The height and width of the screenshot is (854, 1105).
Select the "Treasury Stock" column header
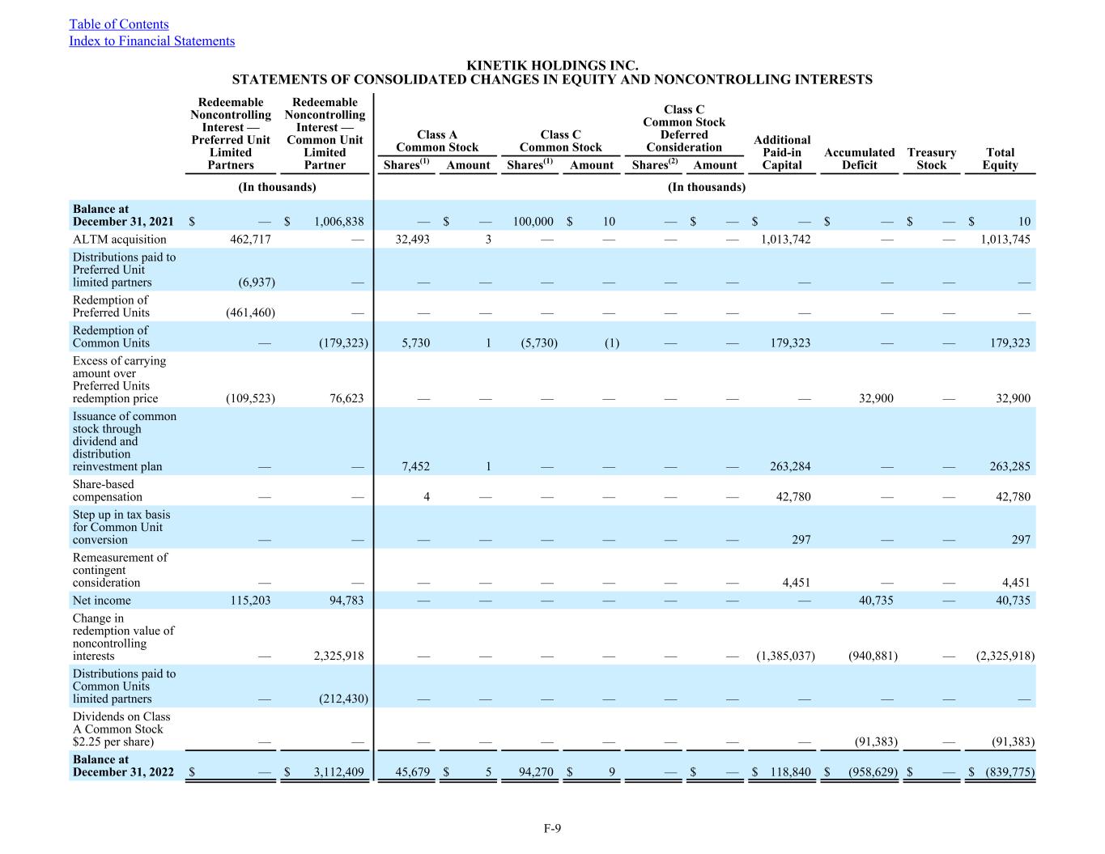(931, 159)
